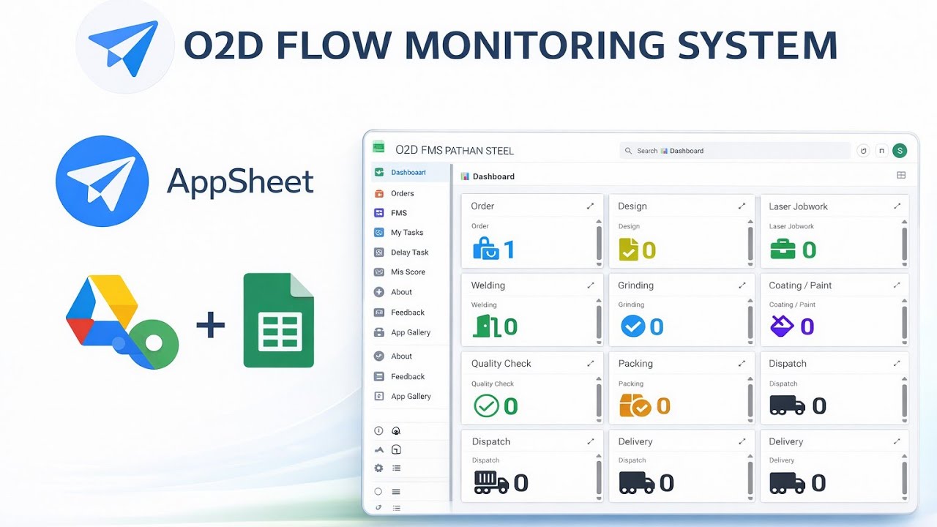Click the purple Coating / Paint bucket icon

783,326
